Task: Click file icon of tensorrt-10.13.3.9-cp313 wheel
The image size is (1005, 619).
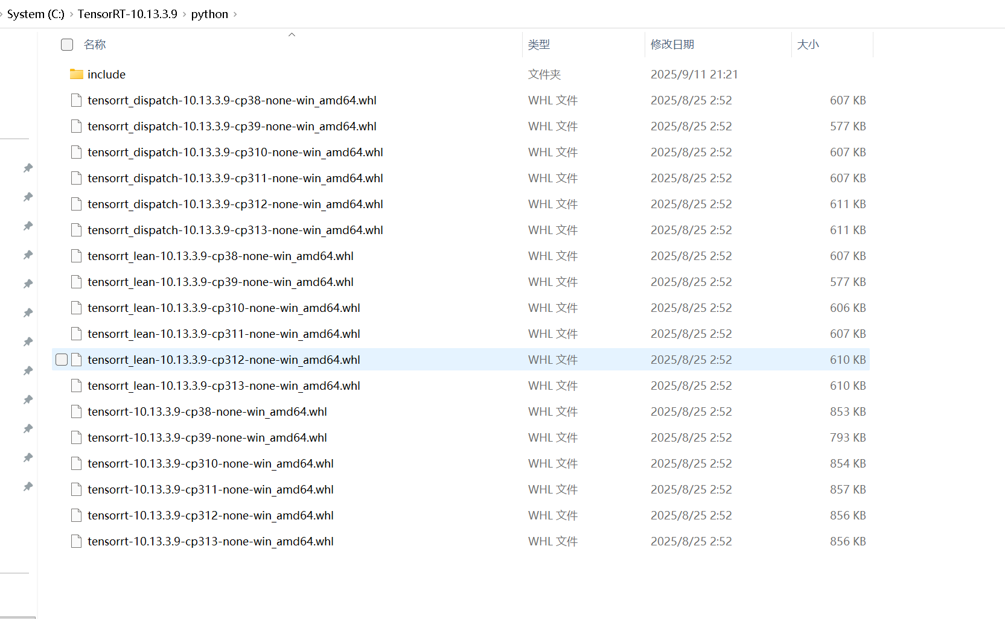Action: coord(76,541)
